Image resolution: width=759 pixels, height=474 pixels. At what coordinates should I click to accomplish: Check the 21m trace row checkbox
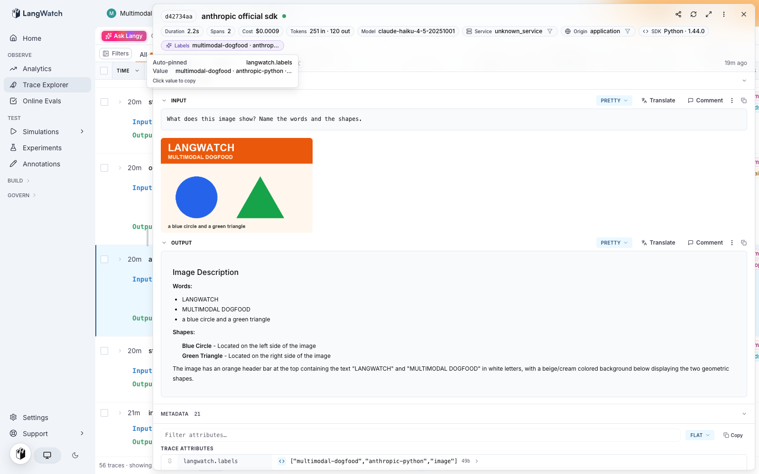[104, 413]
